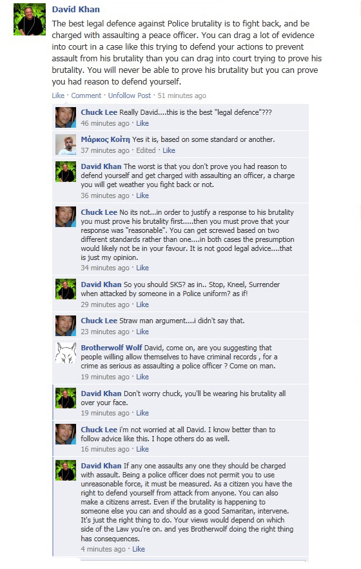Click David Khan post author name
This screenshot has height=569, width=361.
[x=76, y=10]
